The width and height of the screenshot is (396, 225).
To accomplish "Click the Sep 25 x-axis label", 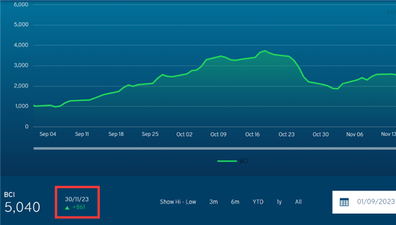I will tap(150, 134).
